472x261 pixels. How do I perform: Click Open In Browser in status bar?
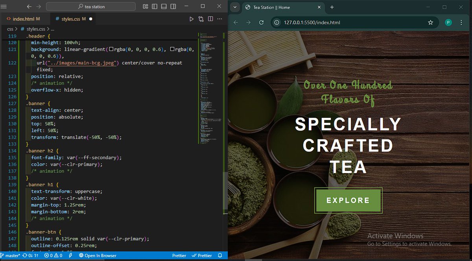coord(98,256)
